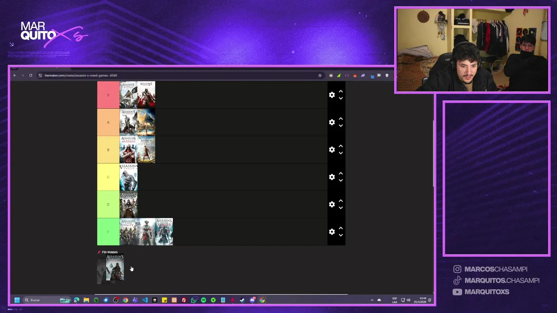Click the orange A tier label
This screenshot has height=313, width=557.
click(x=108, y=122)
